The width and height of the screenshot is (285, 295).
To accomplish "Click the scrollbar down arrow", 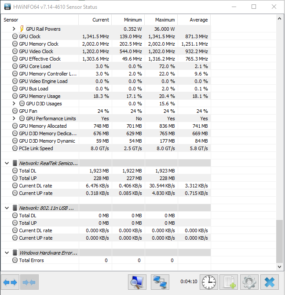I will click(x=280, y=267).
